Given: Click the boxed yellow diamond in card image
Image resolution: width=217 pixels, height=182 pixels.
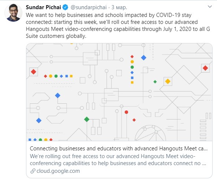Looking at the screenshot, I should 168,81.
